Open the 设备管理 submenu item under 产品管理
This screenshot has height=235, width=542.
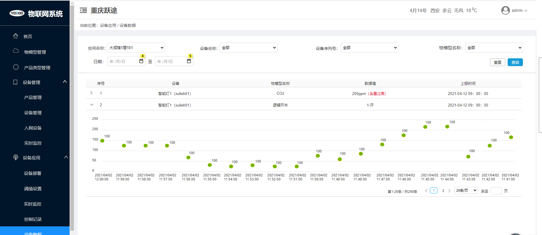(33, 113)
